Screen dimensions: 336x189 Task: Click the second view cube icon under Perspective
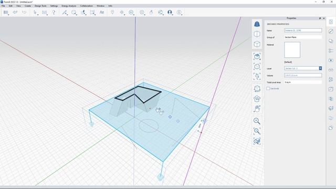pos(257,34)
